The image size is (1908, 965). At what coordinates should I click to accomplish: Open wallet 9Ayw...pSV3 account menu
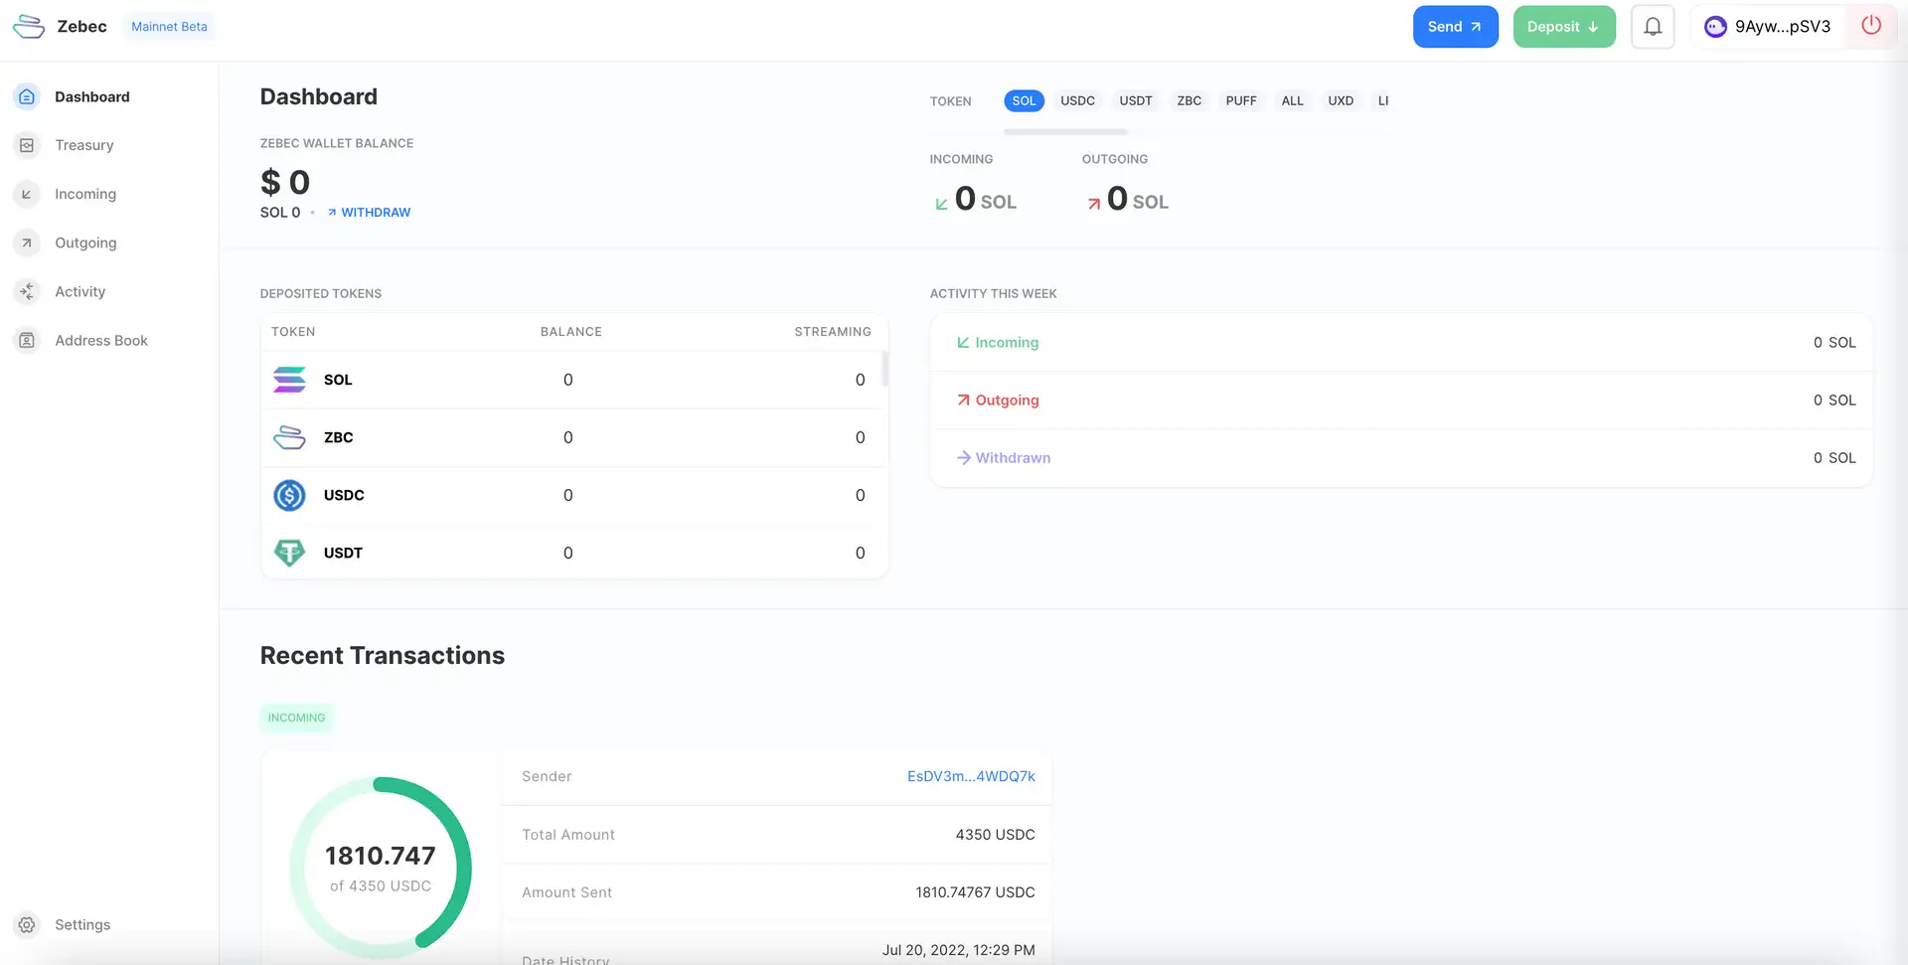point(1768,27)
